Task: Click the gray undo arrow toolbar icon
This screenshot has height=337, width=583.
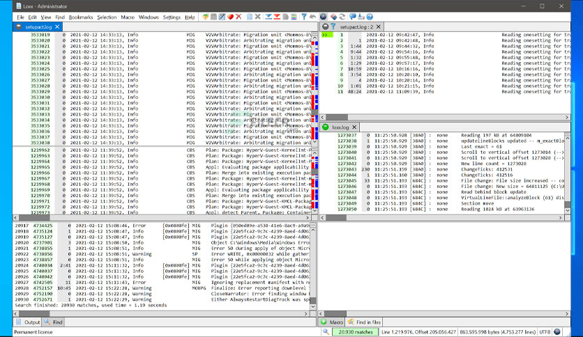Action: point(312,17)
